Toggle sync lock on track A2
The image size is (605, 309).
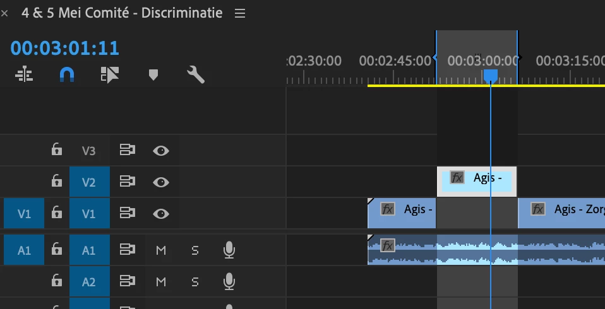(127, 282)
